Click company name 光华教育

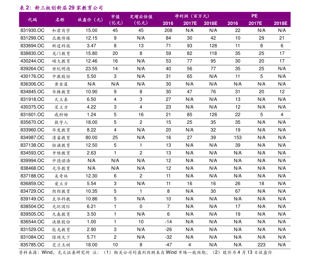(61, 168)
